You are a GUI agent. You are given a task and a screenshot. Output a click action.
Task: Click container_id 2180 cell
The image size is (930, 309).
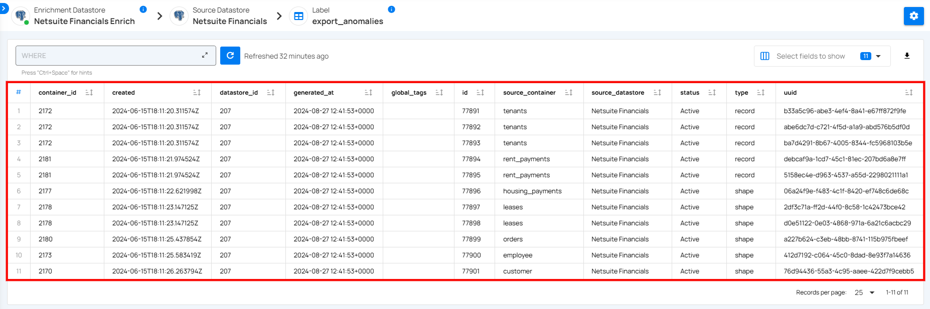45,239
